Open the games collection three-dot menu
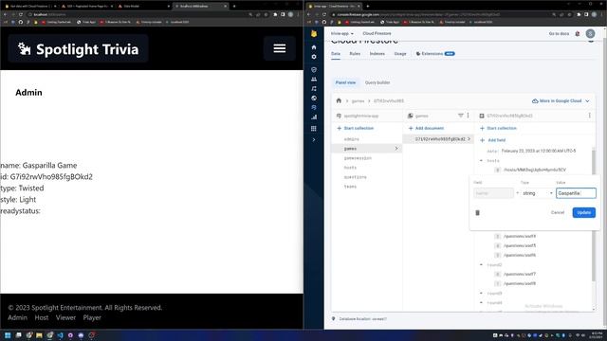607x341 pixels. 468,116
